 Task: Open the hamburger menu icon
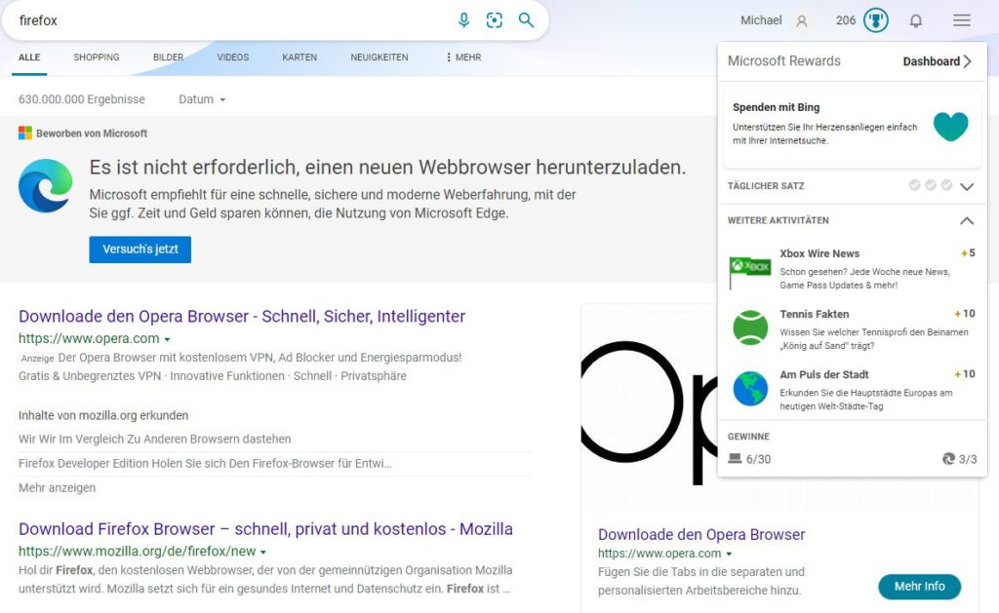(962, 20)
